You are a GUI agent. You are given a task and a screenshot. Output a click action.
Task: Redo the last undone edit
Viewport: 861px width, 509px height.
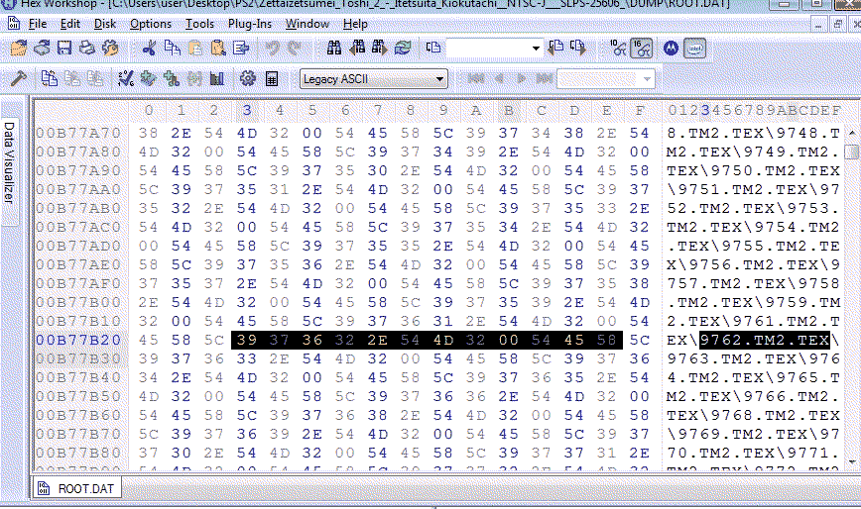click(295, 49)
